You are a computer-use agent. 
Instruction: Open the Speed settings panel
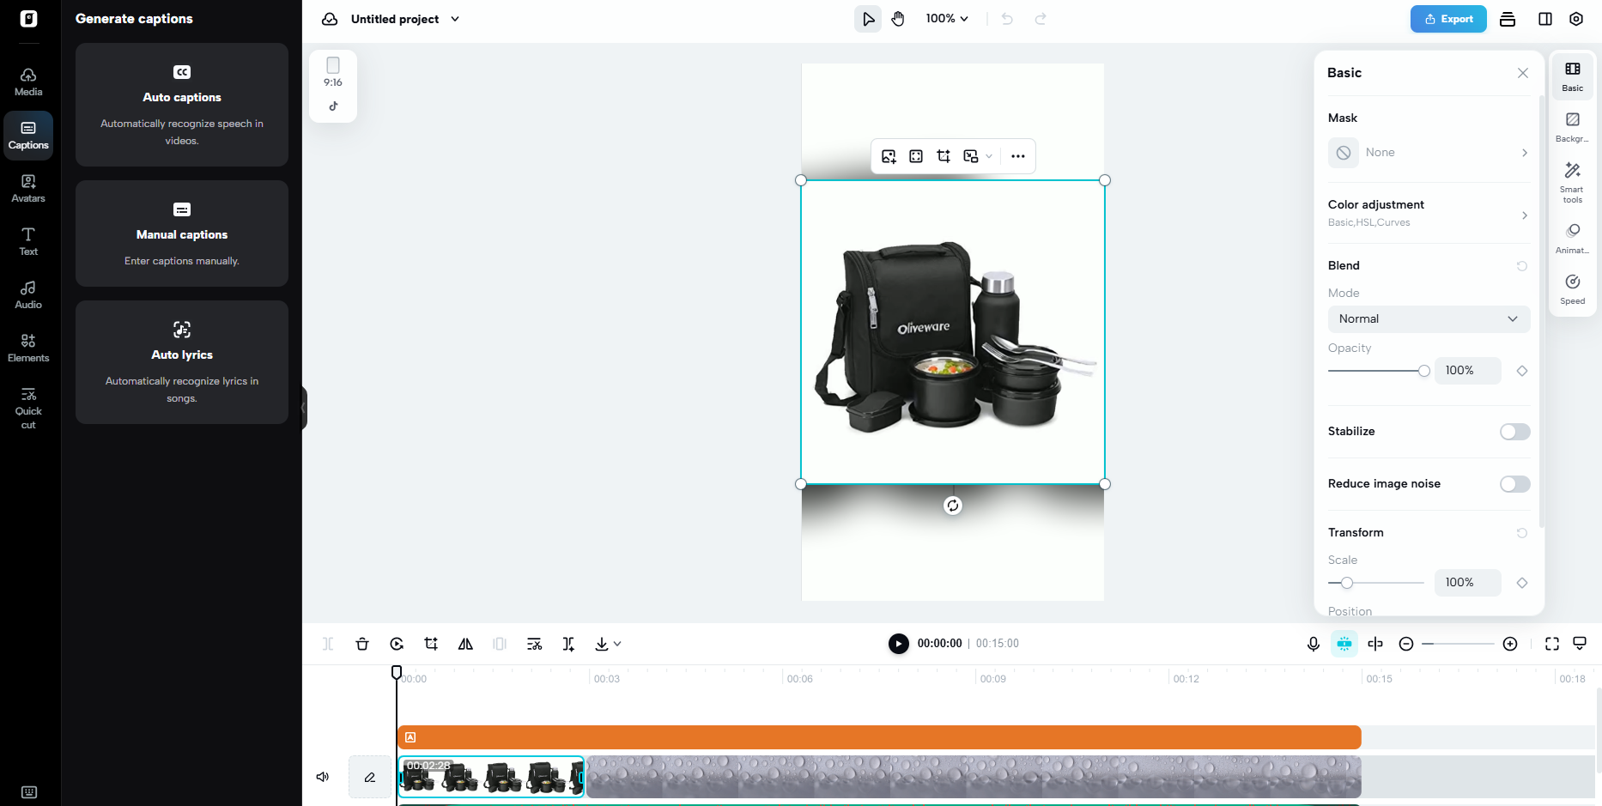pyautogui.click(x=1572, y=288)
